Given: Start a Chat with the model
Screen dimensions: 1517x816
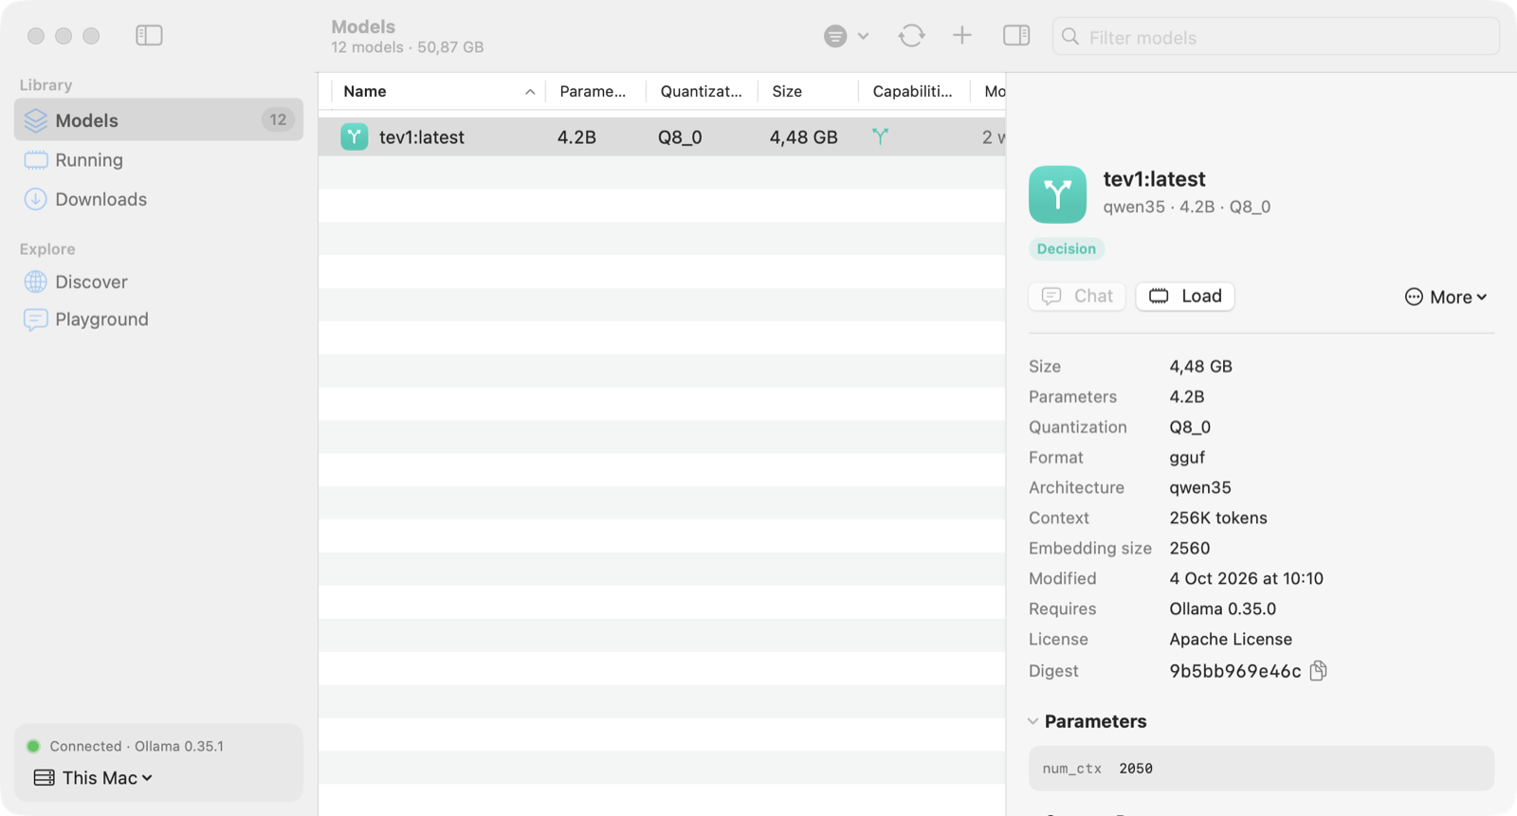Looking at the screenshot, I should click(1077, 297).
